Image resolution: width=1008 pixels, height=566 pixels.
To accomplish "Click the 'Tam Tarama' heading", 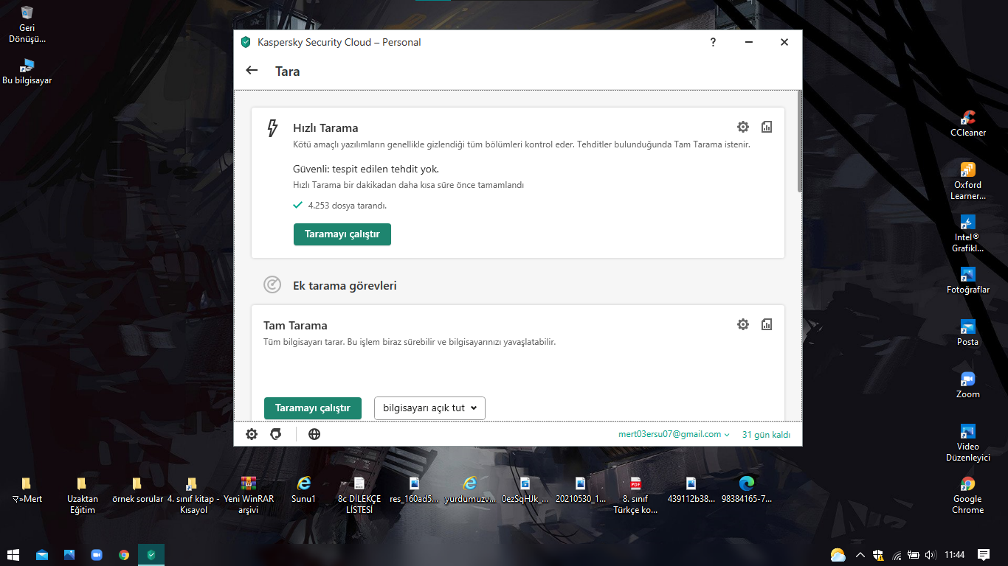I will click(x=295, y=325).
